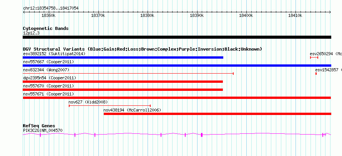Click the dgv2395n54 (Cooper2011) label
Image resolution: width=342 pixels, height=156 pixels.
(50, 78)
